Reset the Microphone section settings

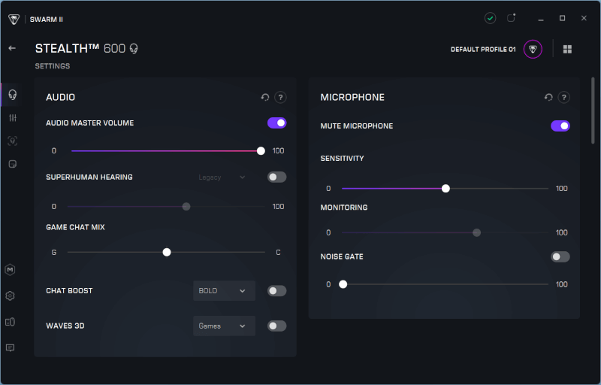[x=548, y=97]
